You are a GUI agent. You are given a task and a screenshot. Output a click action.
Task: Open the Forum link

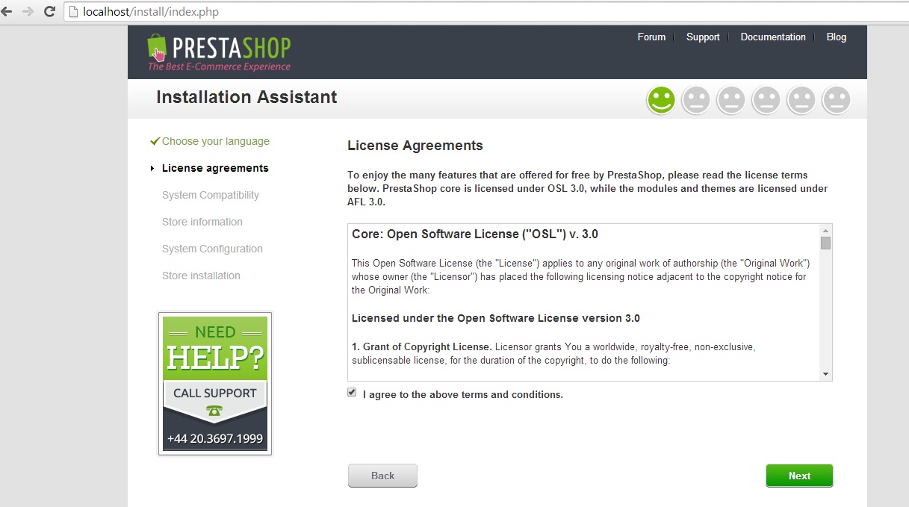[x=651, y=37]
